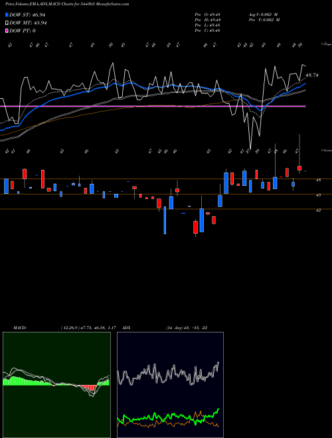Click the blue DOW ST legend swatch

pos(7,15)
